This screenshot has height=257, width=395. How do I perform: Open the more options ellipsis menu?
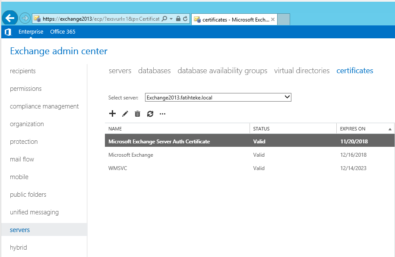pos(162,114)
